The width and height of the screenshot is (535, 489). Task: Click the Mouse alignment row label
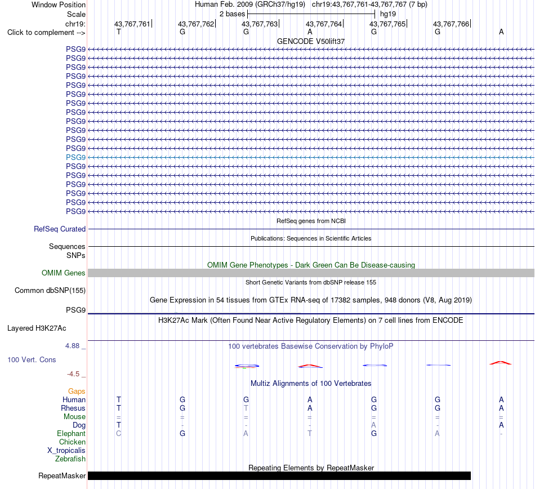coord(74,417)
